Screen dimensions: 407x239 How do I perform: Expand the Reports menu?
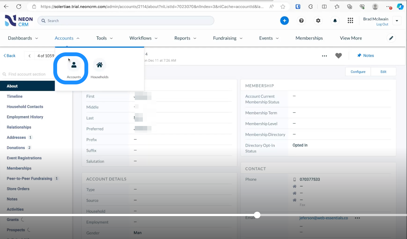pos(185,38)
